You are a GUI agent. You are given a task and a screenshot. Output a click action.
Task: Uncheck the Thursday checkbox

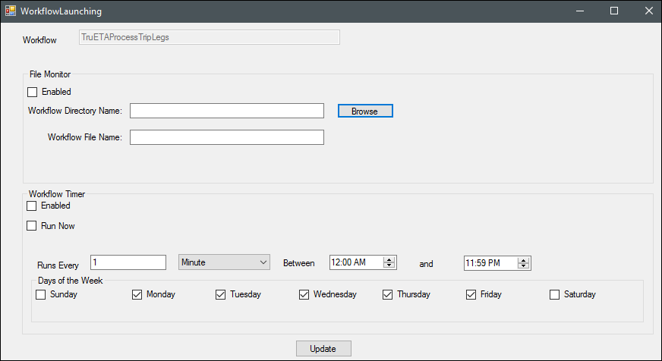click(x=388, y=294)
